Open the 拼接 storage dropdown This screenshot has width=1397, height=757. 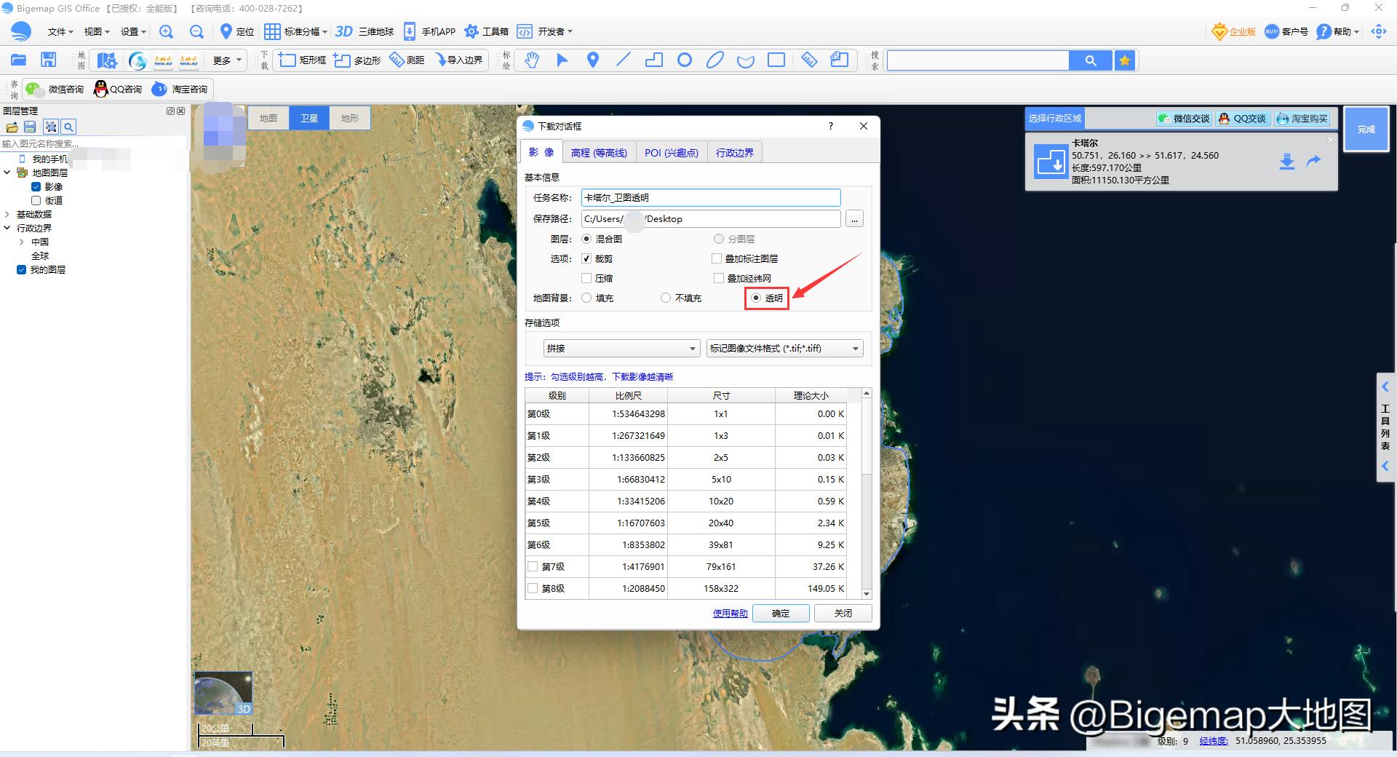[622, 349]
